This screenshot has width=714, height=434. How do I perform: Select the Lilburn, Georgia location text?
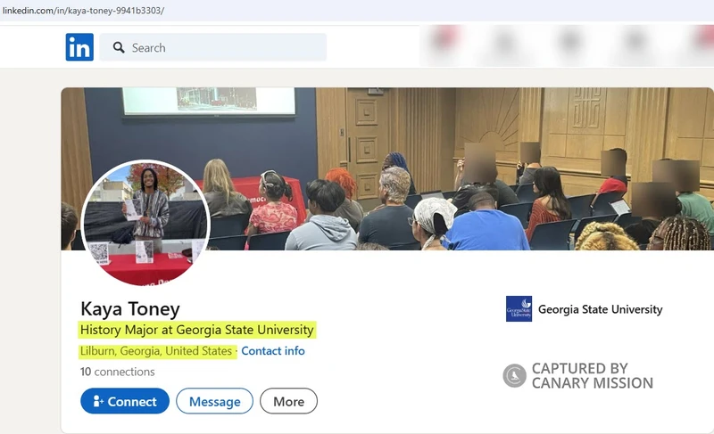156,351
